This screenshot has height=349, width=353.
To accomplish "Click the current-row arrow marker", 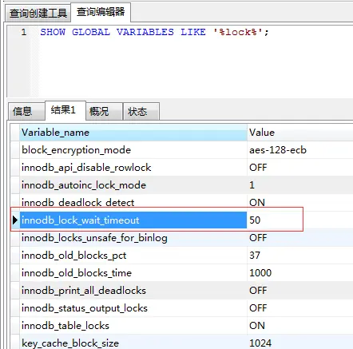I will point(15,220).
